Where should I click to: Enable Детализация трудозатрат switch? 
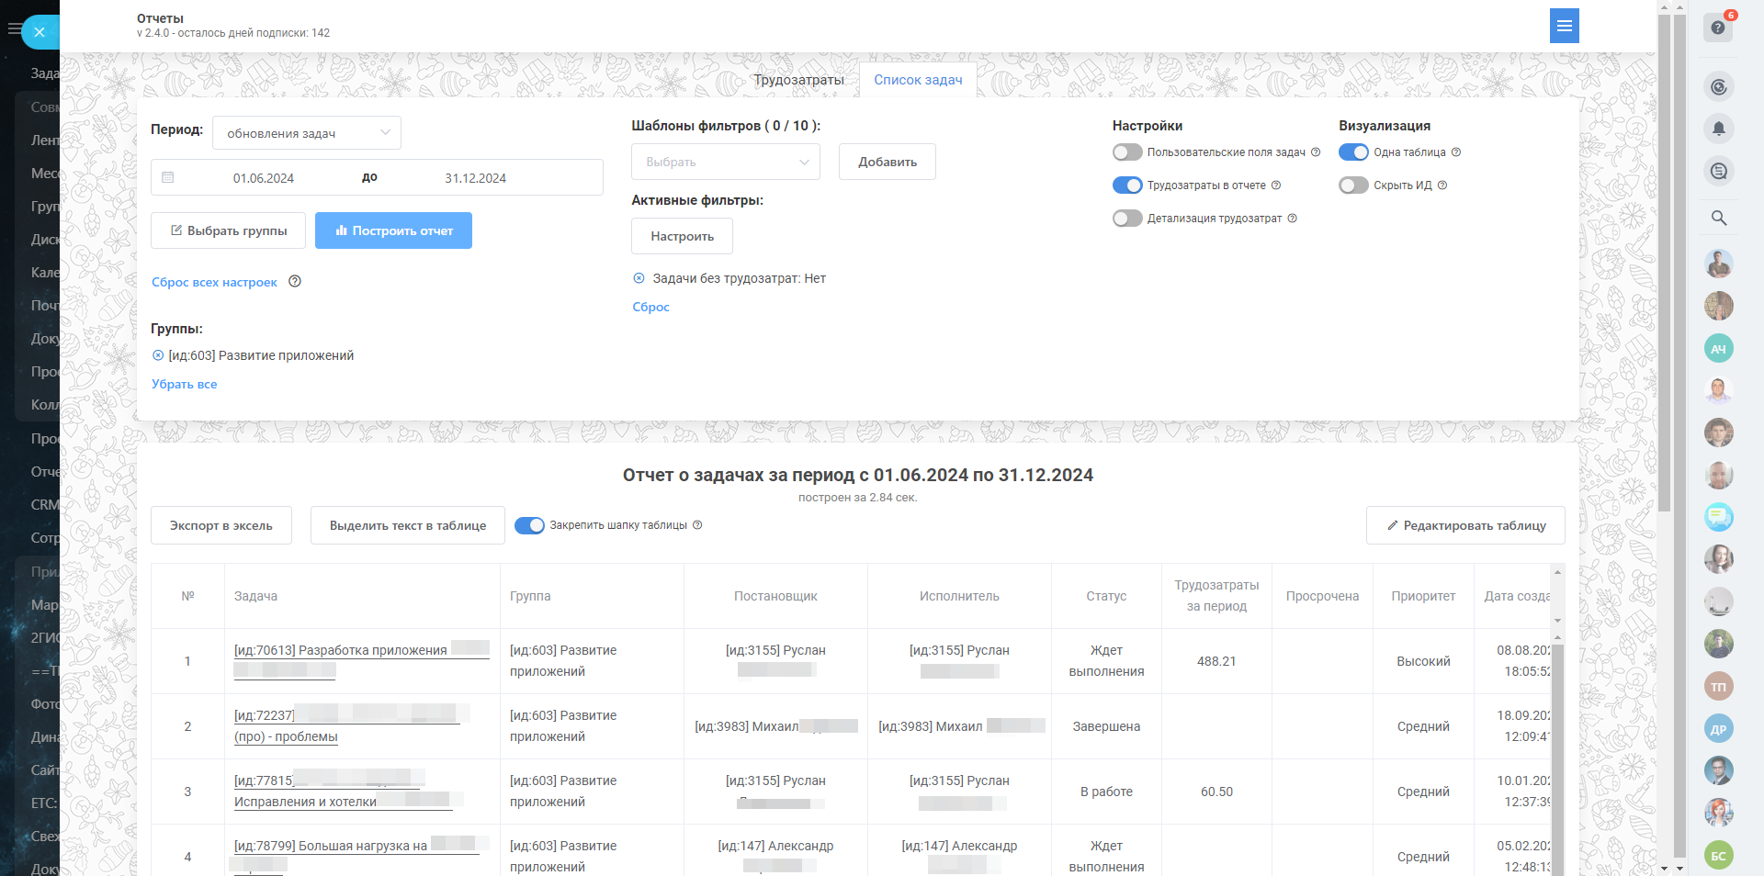tap(1127, 219)
